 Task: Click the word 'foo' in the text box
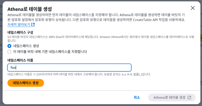13,68
